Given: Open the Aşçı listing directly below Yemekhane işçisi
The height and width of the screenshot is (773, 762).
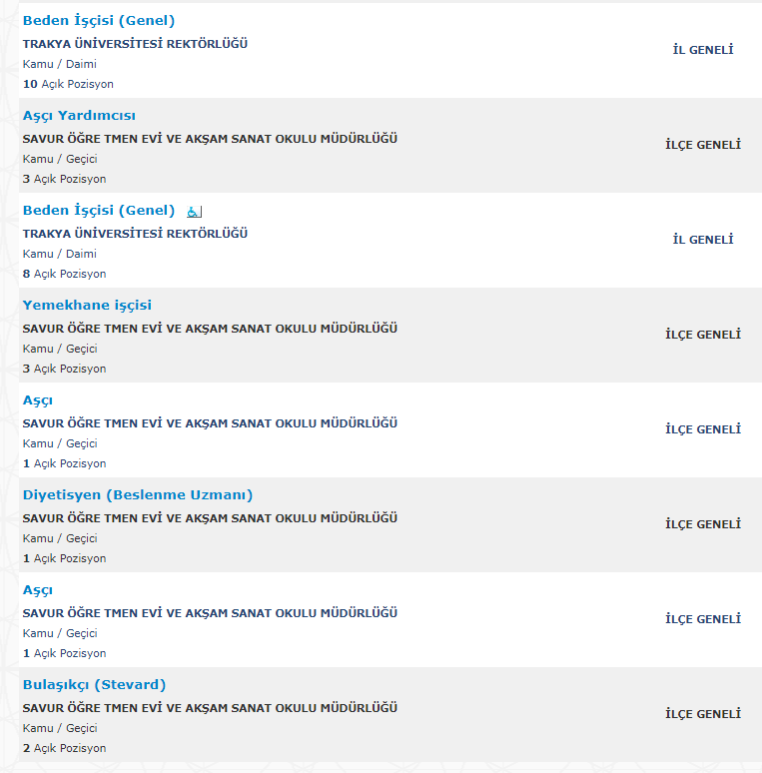Looking at the screenshot, I should [38, 400].
